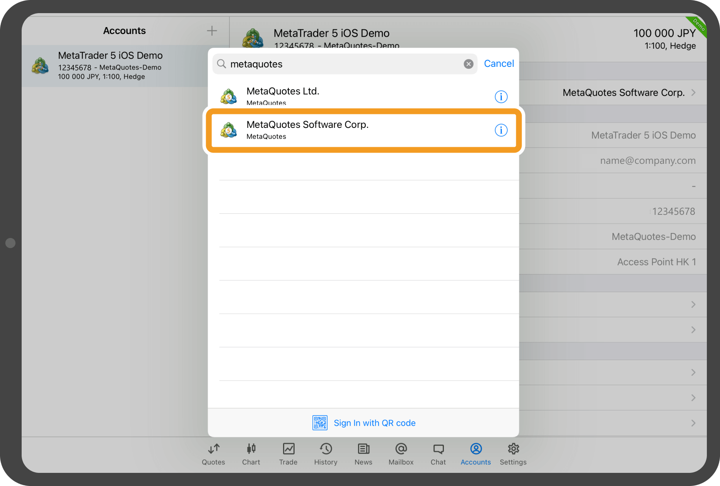The height and width of the screenshot is (486, 720).
Task: Go to the Trade tab
Action: [288, 454]
